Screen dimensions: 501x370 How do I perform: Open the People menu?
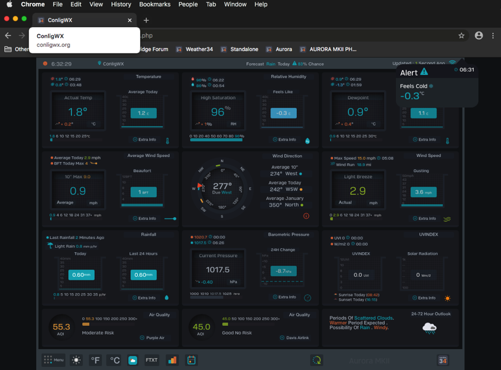pyautogui.click(x=188, y=4)
